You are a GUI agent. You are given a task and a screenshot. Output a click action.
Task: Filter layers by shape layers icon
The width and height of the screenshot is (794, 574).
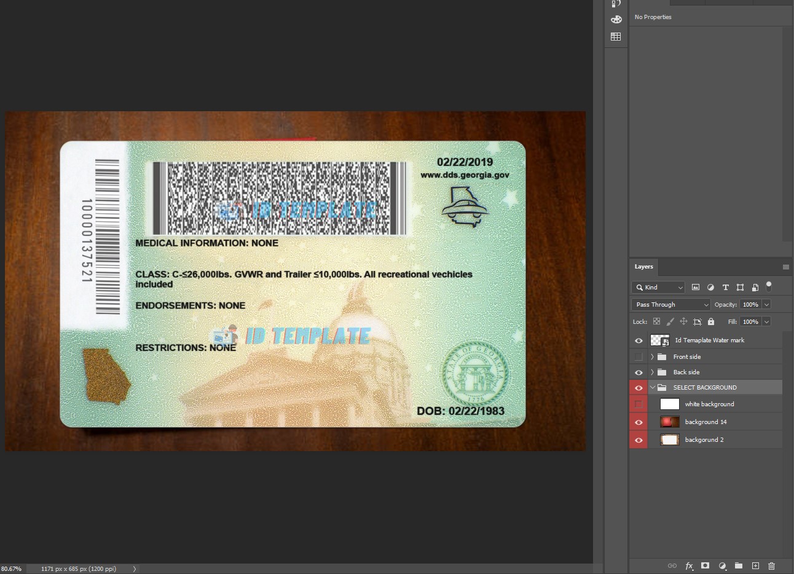(740, 287)
